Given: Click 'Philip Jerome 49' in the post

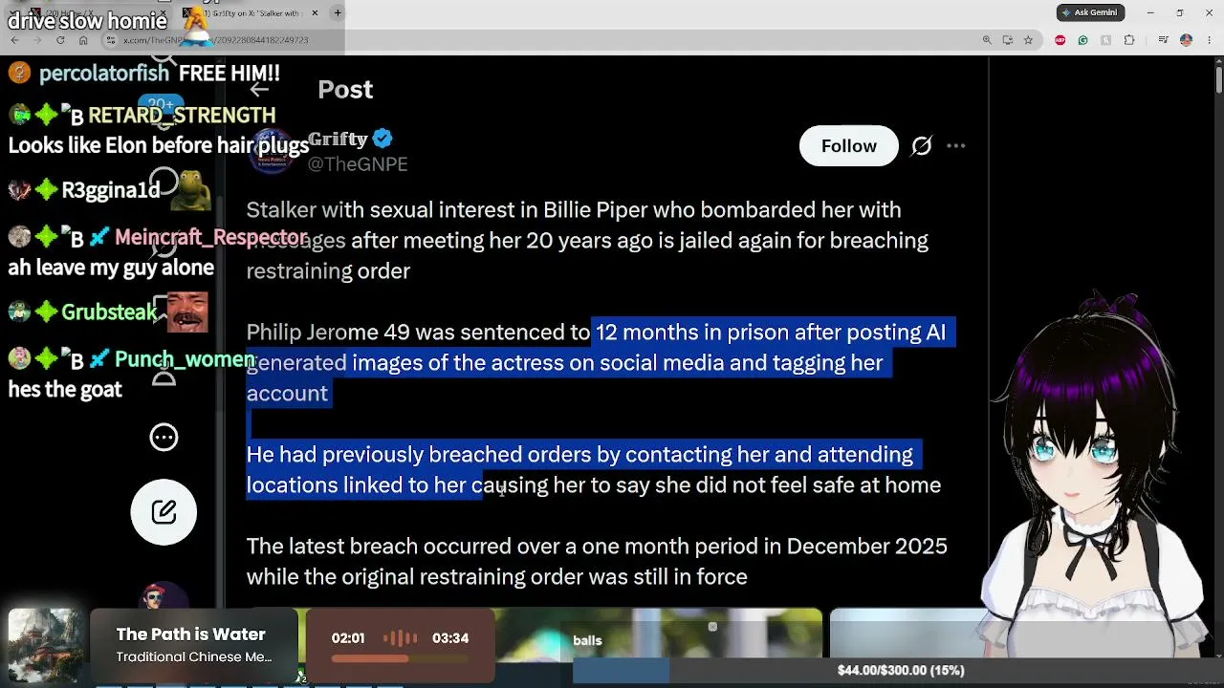Looking at the screenshot, I should click(328, 333).
